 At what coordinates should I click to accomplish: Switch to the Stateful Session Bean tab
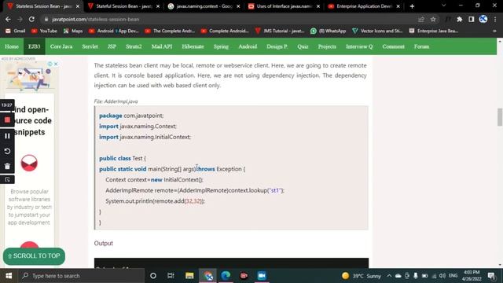[x=124, y=6]
